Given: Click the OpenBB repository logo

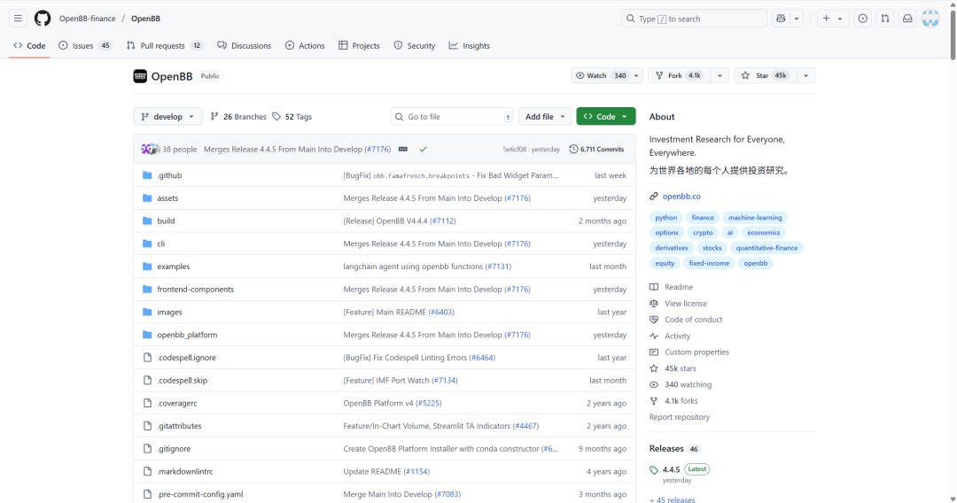Looking at the screenshot, I should coord(140,76).
